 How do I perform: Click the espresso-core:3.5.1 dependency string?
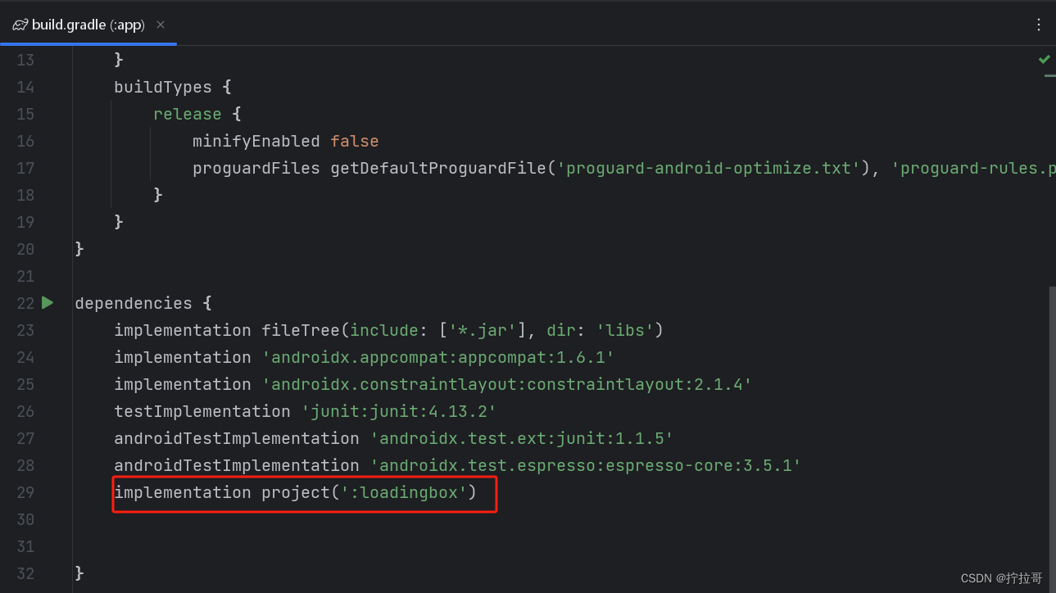[586, 465]
